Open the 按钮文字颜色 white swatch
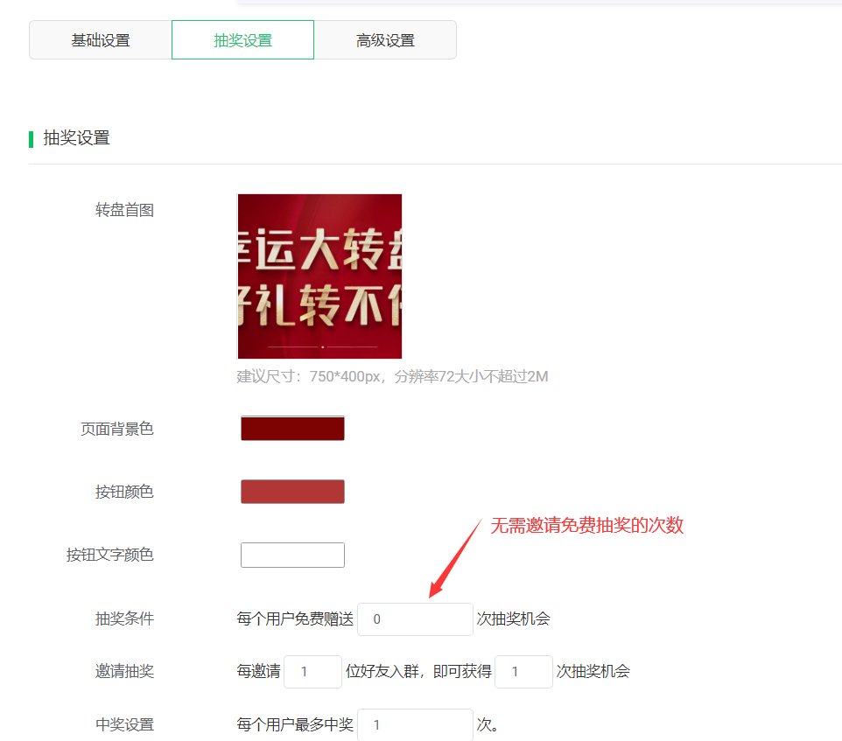The image size is (842, 741). [x=292, y=555]
